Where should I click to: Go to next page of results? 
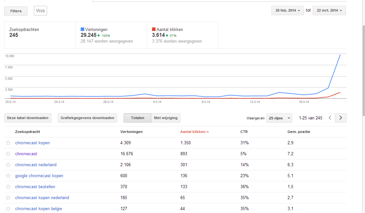(x=341, y=118)
